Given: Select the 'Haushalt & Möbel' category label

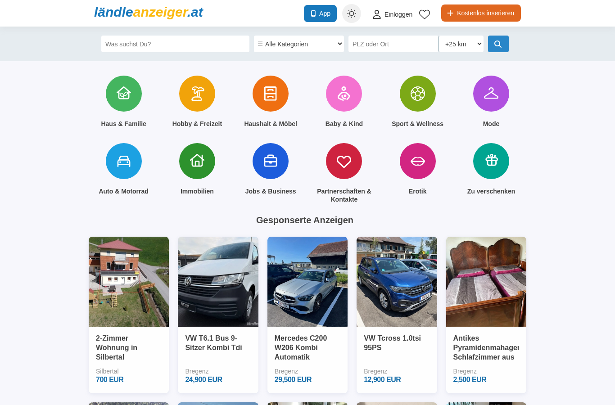Looking at the screenshot, I should click(x=271, y=124).
